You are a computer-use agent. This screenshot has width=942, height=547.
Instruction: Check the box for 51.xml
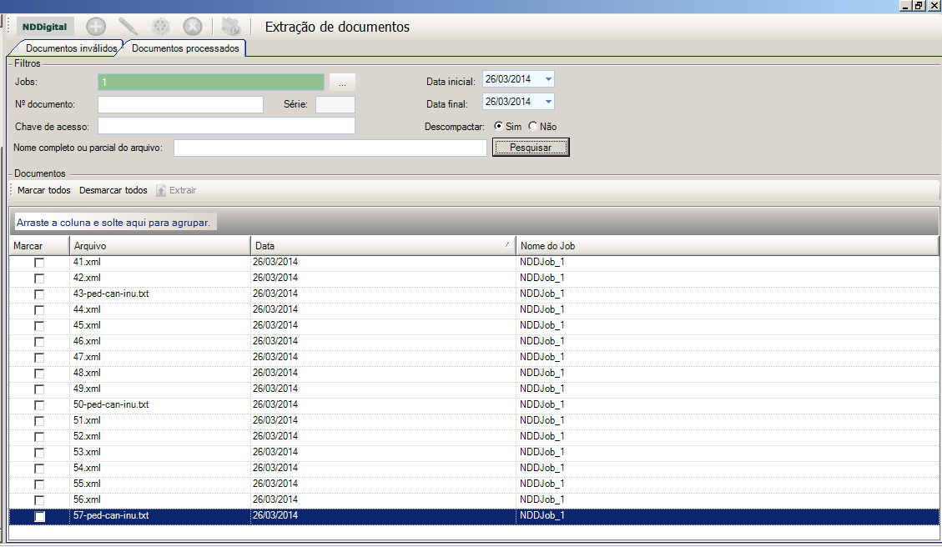coord(39,421)
